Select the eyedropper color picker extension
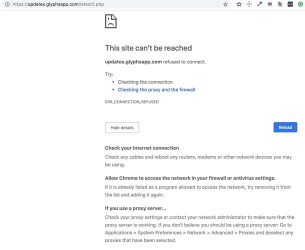Image resolution: width=305 pixels, height=250 pixels. (x=259, y=4)
